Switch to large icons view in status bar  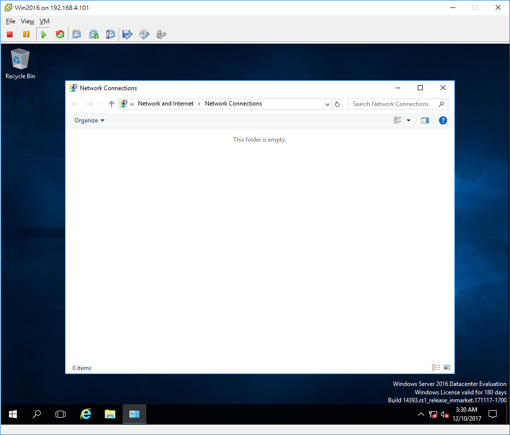coord(447,368)
